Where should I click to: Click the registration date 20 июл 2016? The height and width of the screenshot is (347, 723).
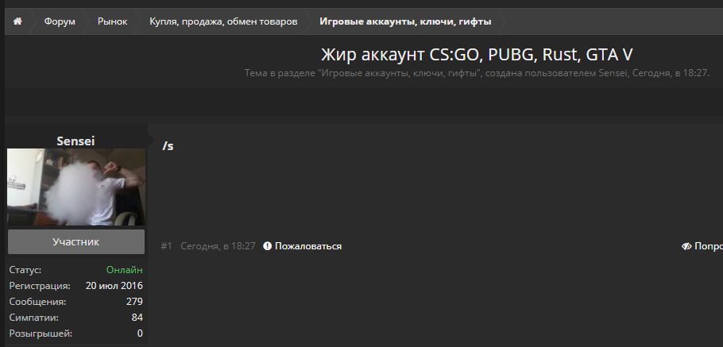pos(114,286)
